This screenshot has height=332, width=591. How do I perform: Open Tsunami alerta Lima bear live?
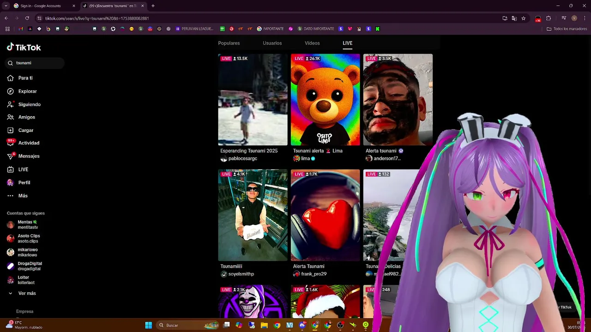325,100
